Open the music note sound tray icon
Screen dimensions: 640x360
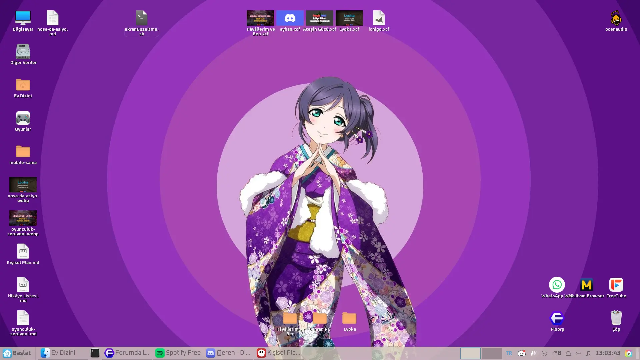coord(588,353)
